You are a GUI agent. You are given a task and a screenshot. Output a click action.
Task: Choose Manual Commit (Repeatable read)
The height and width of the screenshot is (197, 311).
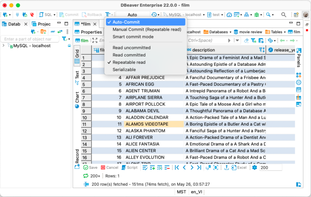click(x=147, y=29)
